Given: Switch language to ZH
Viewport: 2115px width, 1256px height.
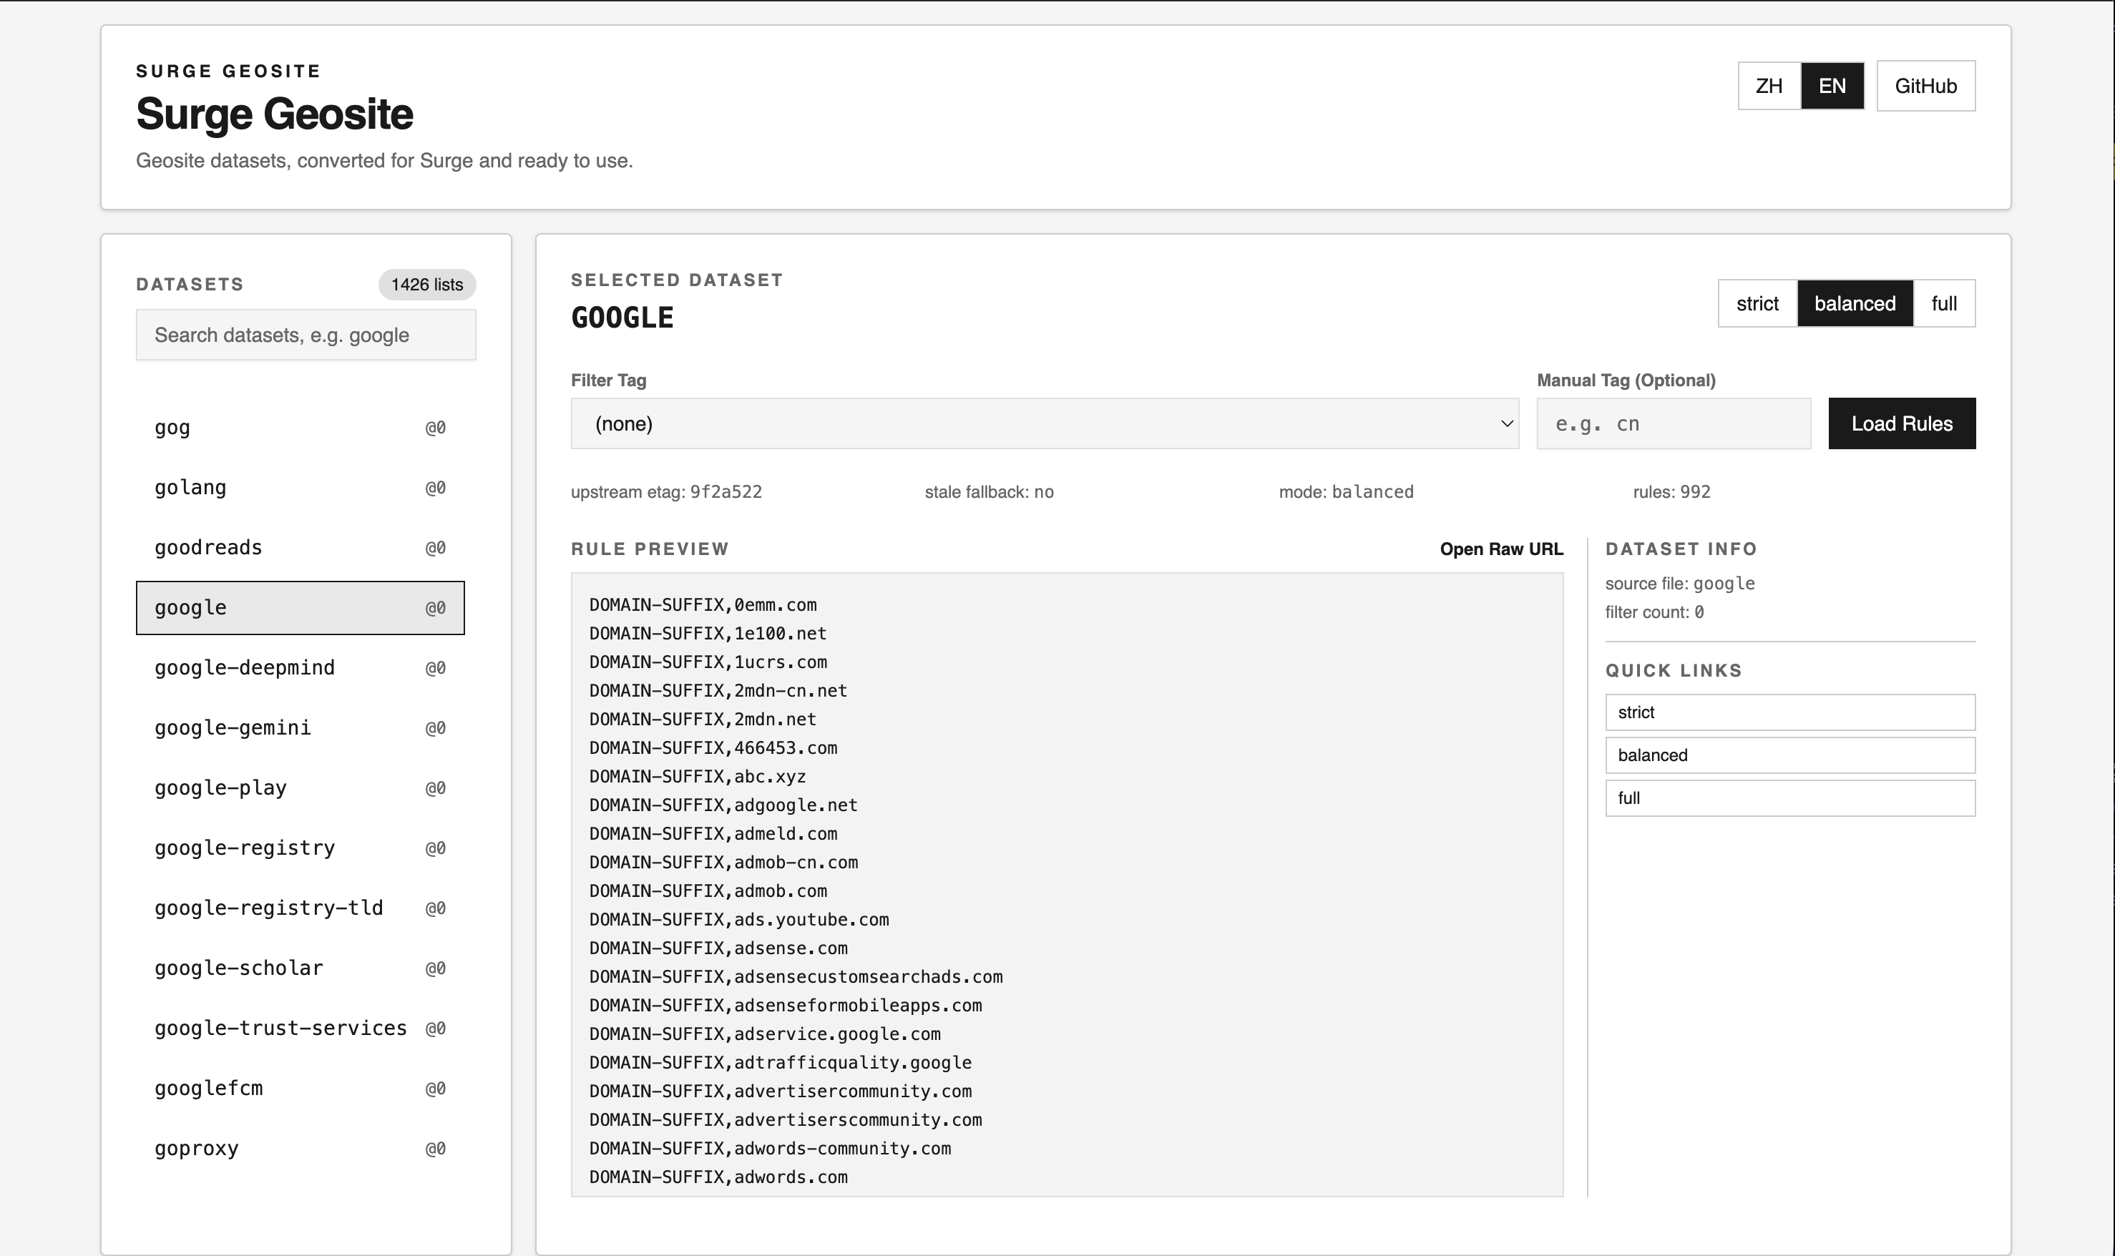Looking at the screenshot, I should [x=1769, y=86].
